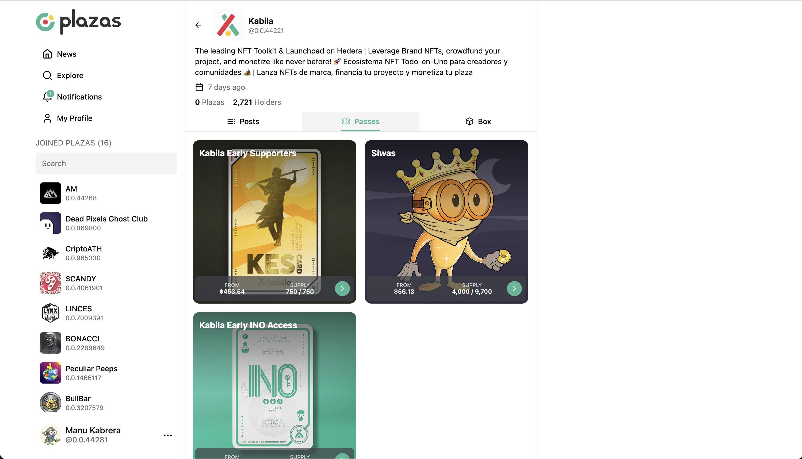This screenshot has height=459, width=802.
Task: Open Kabila Early INO Access card
Action: [274, 385]
